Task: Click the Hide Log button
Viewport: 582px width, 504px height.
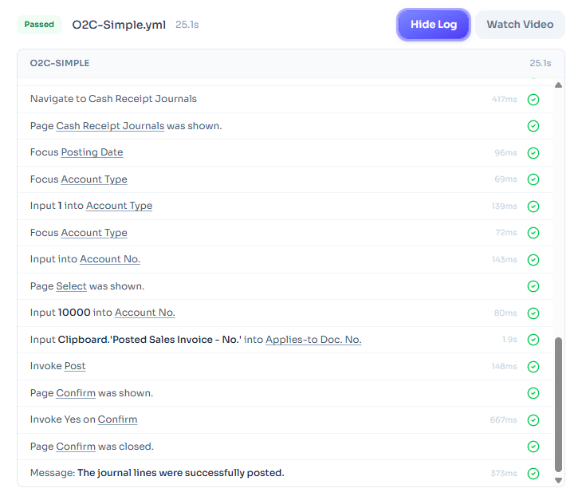Action: tap(434, 25)
